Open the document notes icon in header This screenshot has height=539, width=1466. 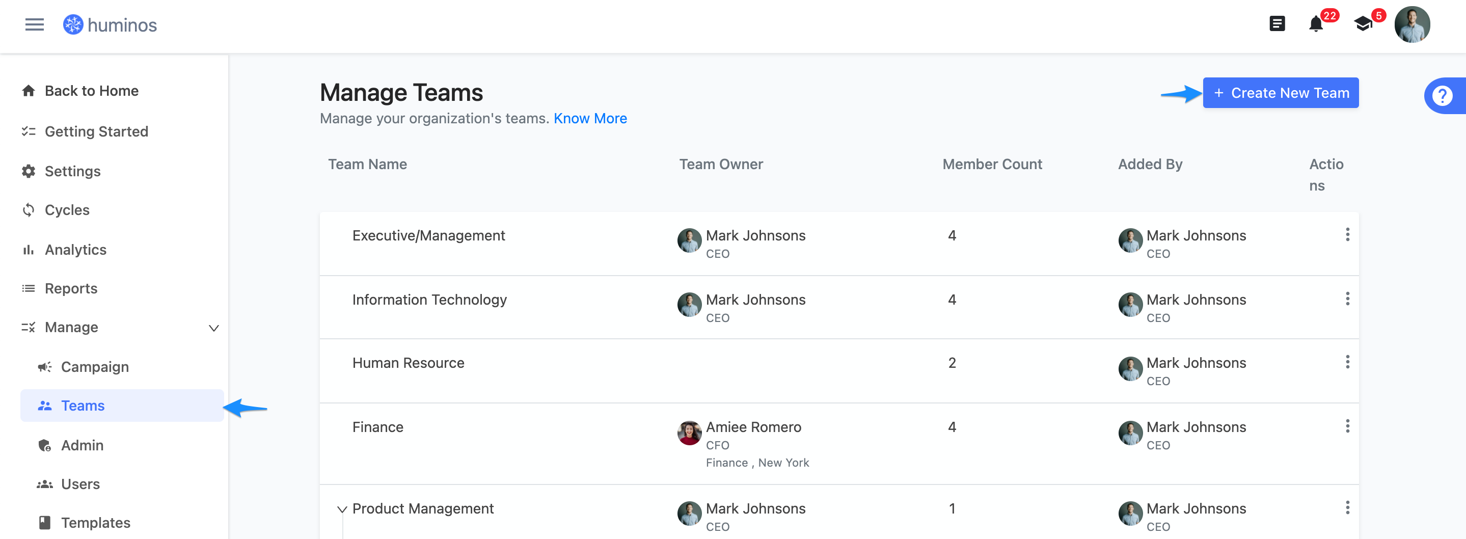[1277, 24]
